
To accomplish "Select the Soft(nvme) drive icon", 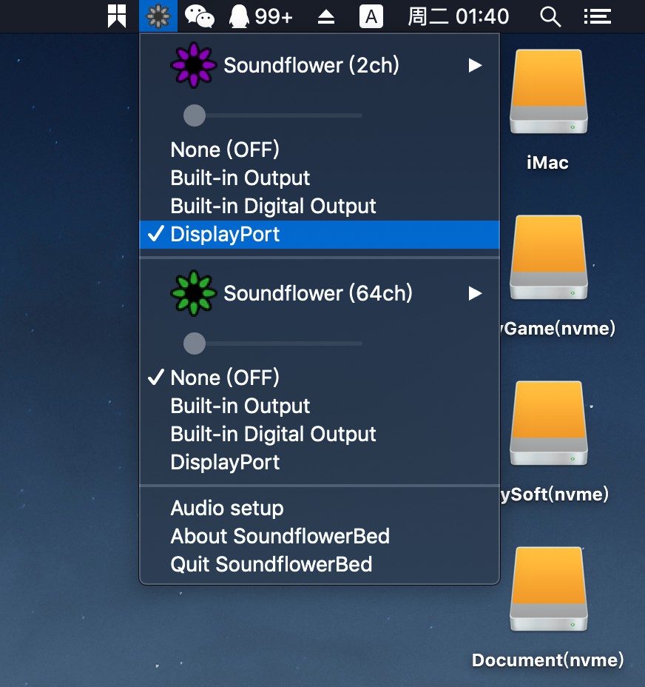I will click(548, 423).
